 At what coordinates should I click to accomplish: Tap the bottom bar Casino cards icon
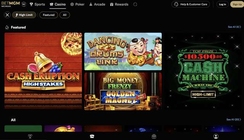92,137
